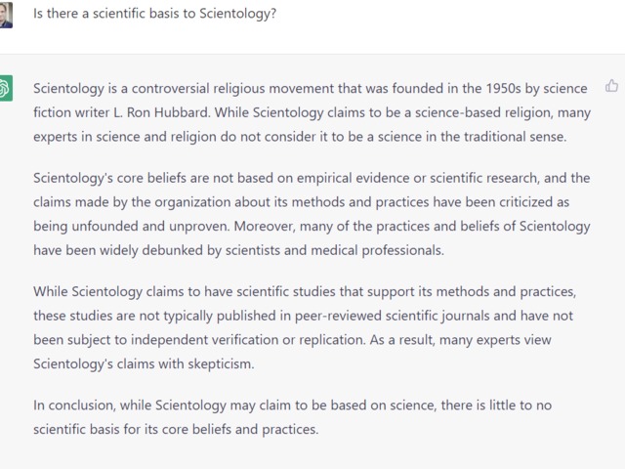Click the question 'Is there a scientific basis to Scientology?'

coord(154,14)
